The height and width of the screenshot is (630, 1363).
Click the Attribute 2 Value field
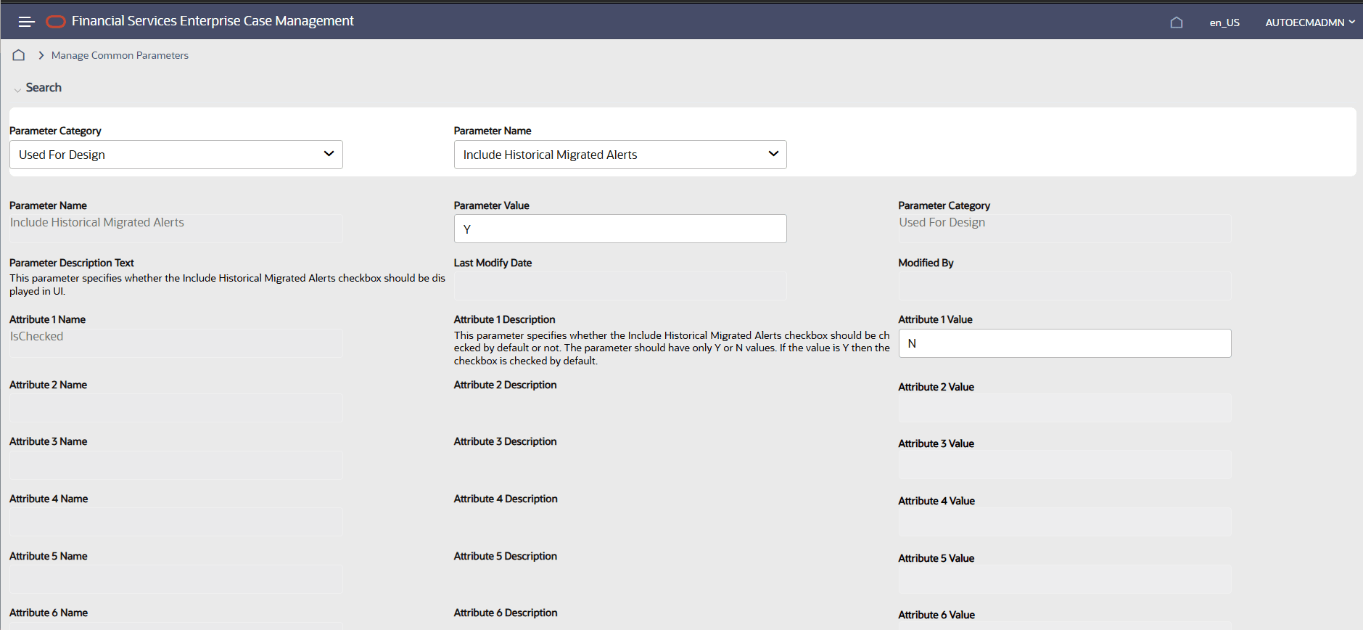click(1065, 408)
